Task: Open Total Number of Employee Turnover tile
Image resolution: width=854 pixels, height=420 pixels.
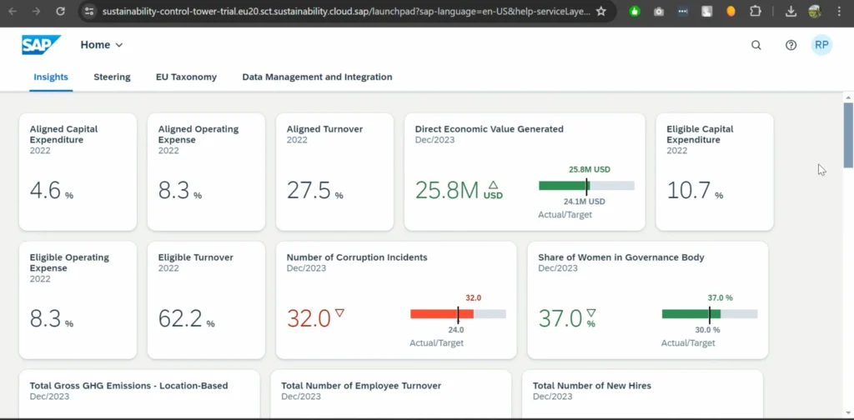Action: tap(391, 394)
